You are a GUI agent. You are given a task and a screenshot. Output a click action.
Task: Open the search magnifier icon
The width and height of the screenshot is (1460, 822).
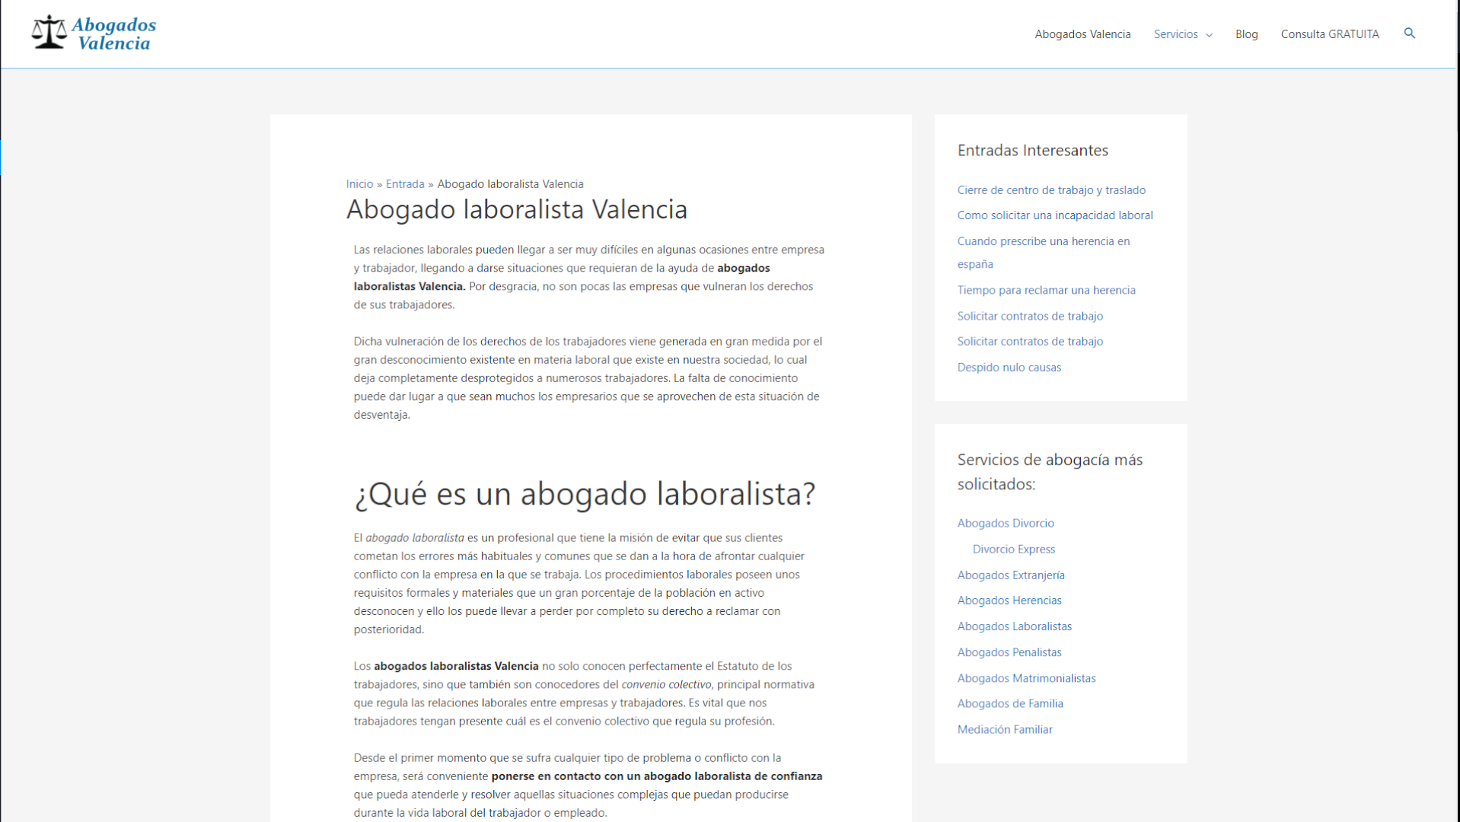[x=1409, y=33]
